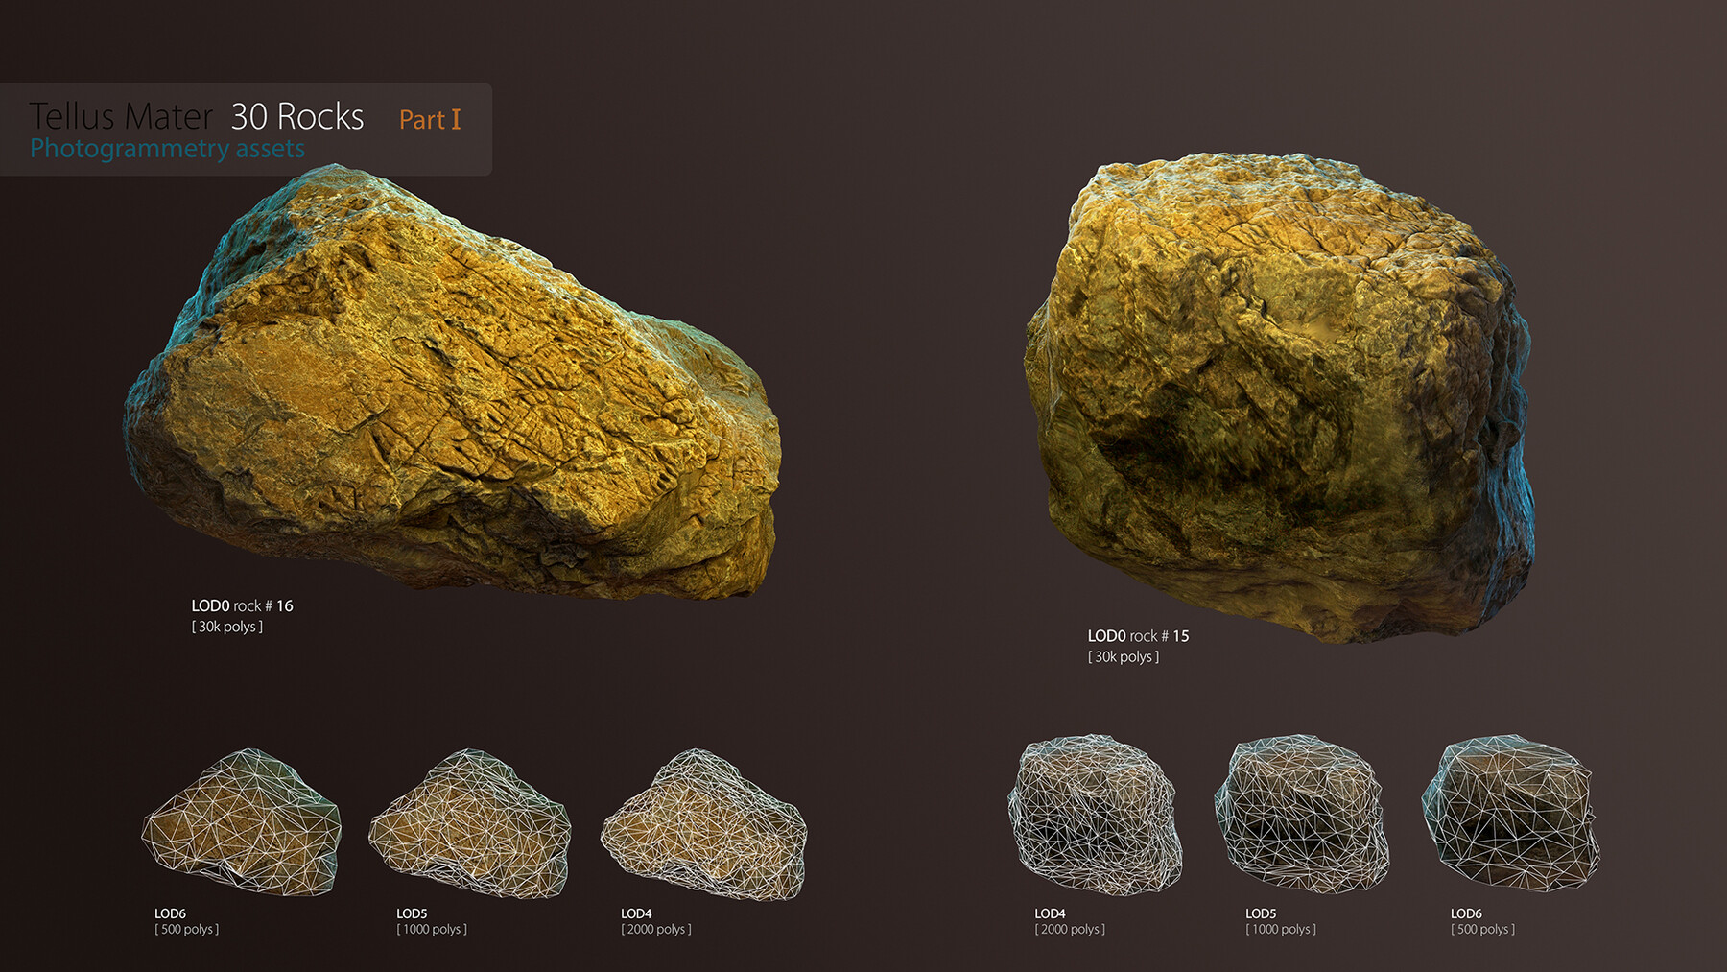The width and height of the screenshot is (1727, 972).
Task: Pick rock 16's LOD6 wireframe model
Action: click(x=242, y=822)
